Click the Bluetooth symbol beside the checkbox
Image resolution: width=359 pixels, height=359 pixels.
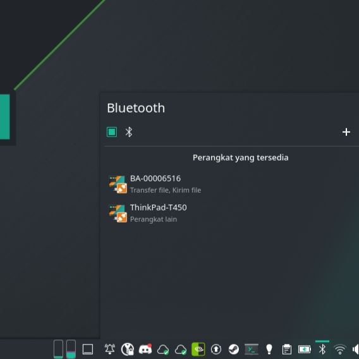point(129,132)
